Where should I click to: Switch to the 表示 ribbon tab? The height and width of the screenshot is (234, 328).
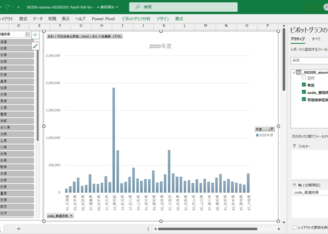tap(66, 19)
